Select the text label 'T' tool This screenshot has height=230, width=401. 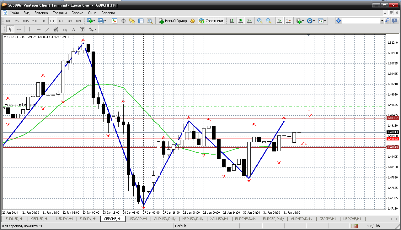[x=83, y=29]
